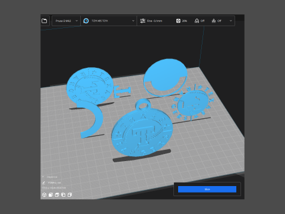Collapse the Object list chevron
The width and height of the screenshot is (285, 214).
coord(43,177)
